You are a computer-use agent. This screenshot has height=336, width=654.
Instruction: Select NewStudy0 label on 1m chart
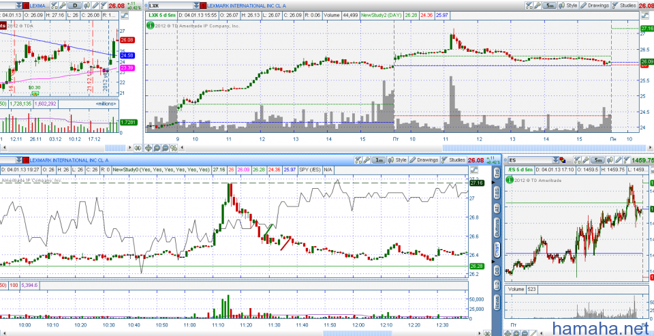161,170
